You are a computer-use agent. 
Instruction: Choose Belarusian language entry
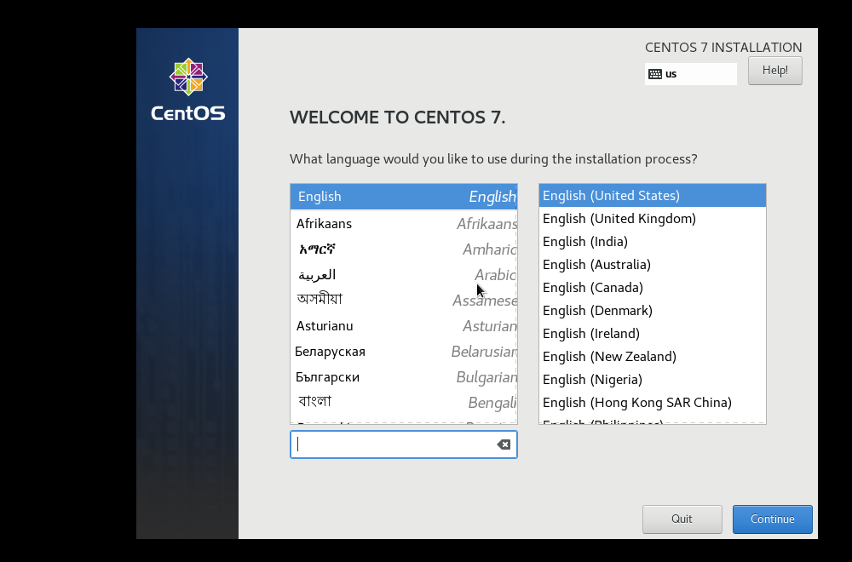[x=403, y=352]
